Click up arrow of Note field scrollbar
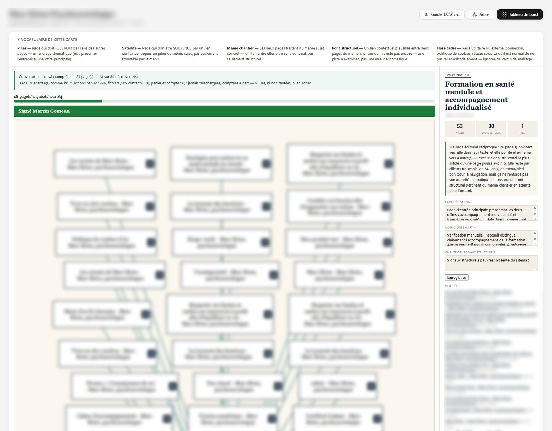Screen dimensions: 552x431 click(535, 233)
